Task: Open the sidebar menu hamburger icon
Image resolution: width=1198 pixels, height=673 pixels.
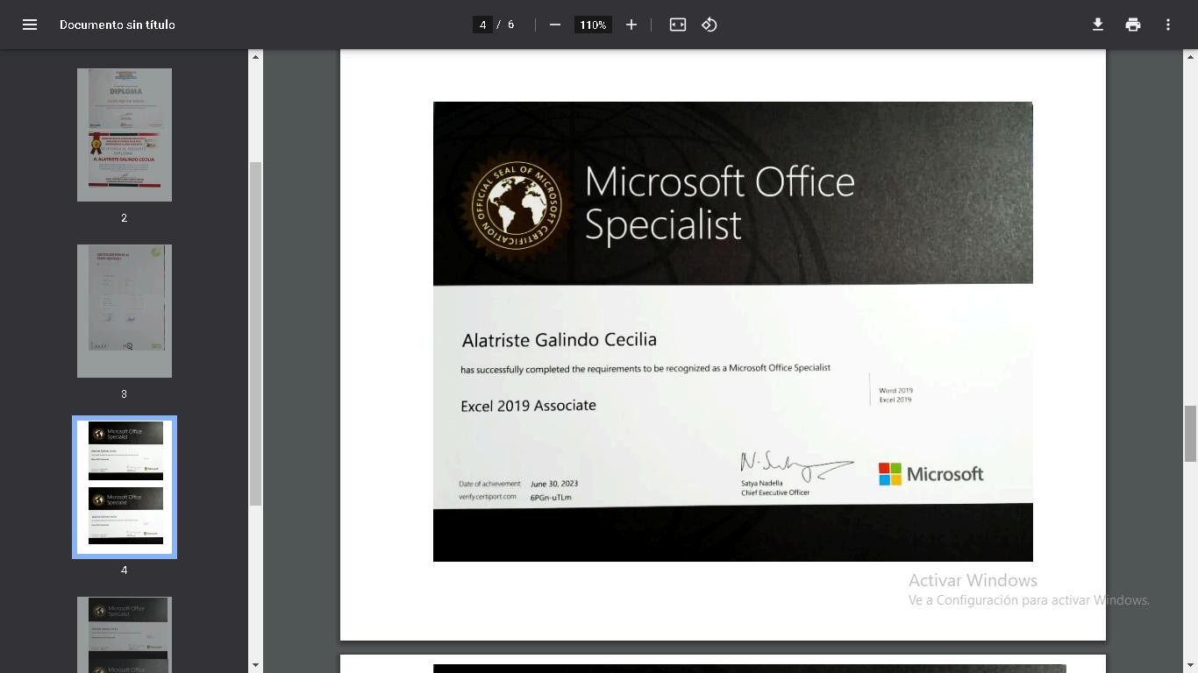Action: (x=30, y=25)
